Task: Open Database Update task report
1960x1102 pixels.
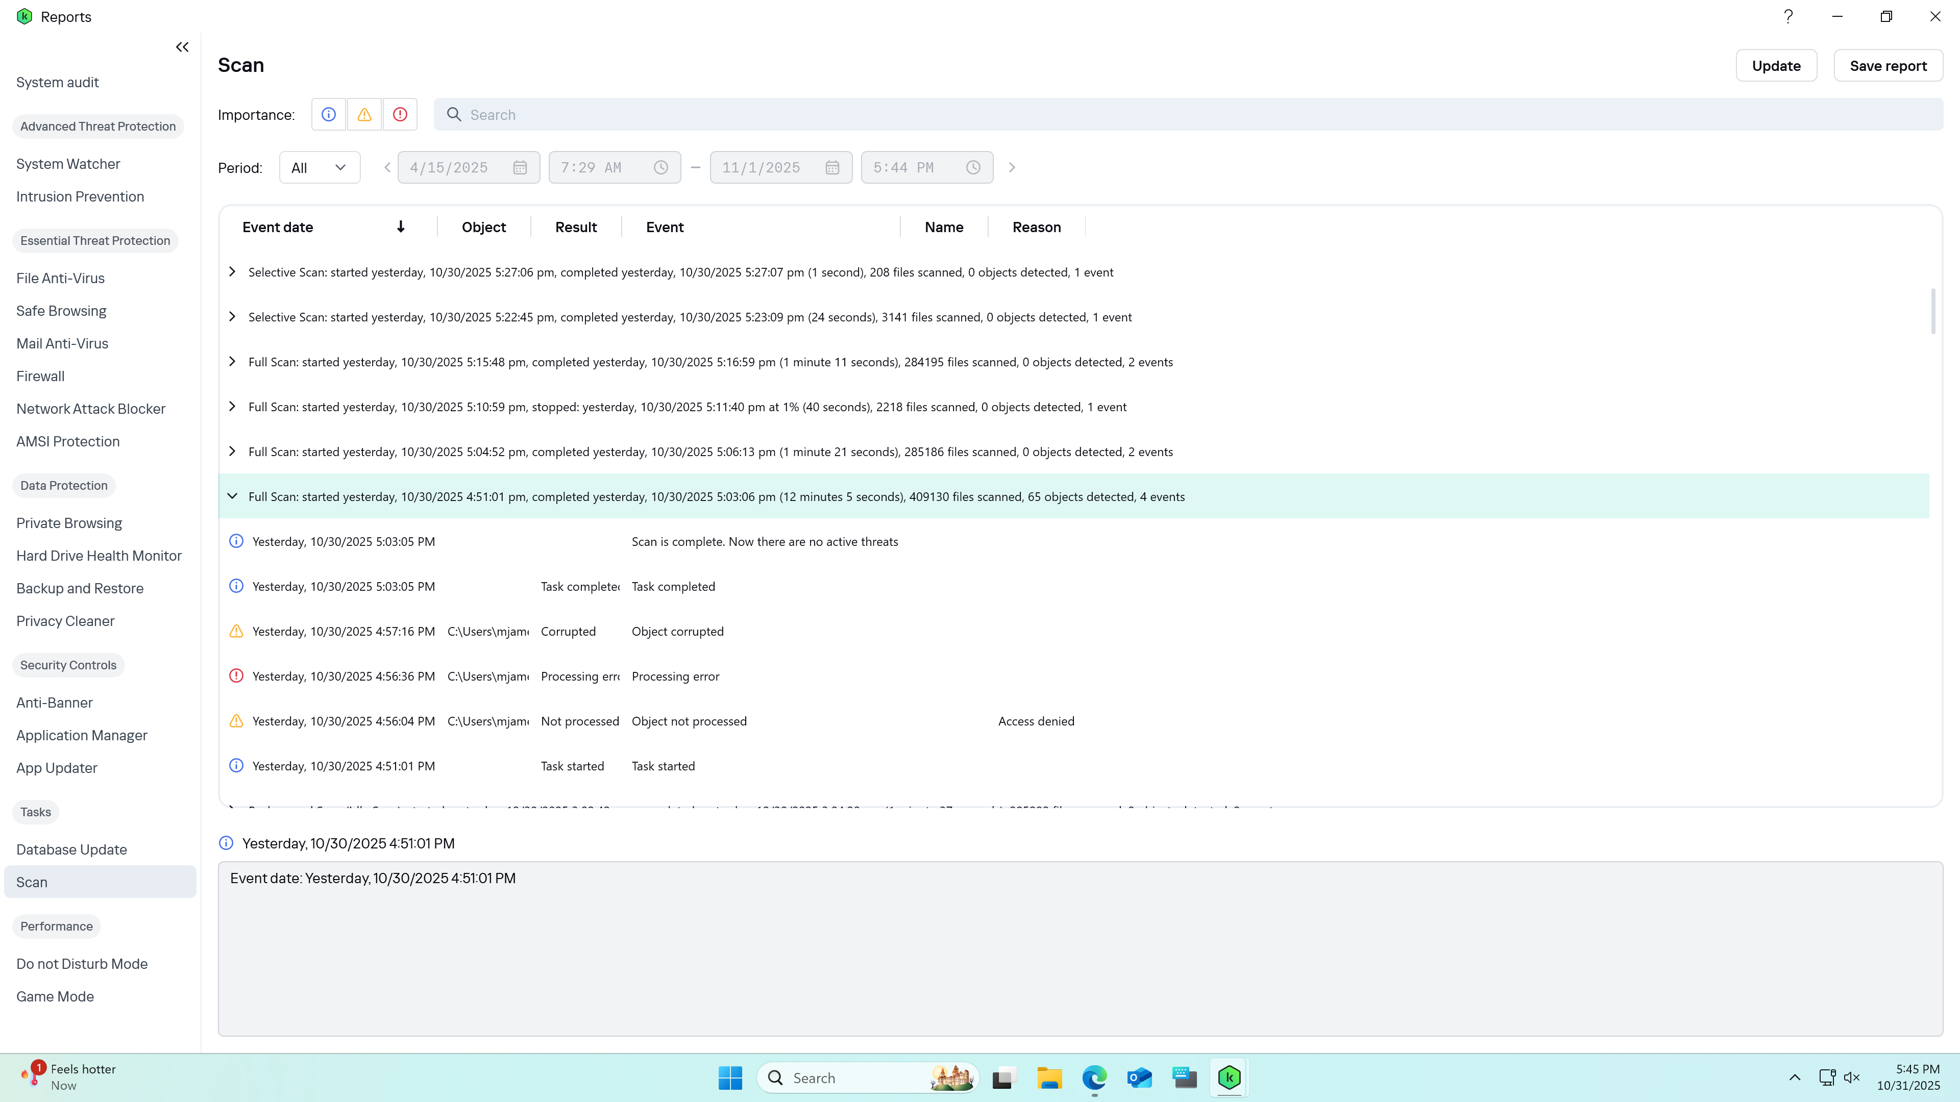Action: click(x=71, y=849)
